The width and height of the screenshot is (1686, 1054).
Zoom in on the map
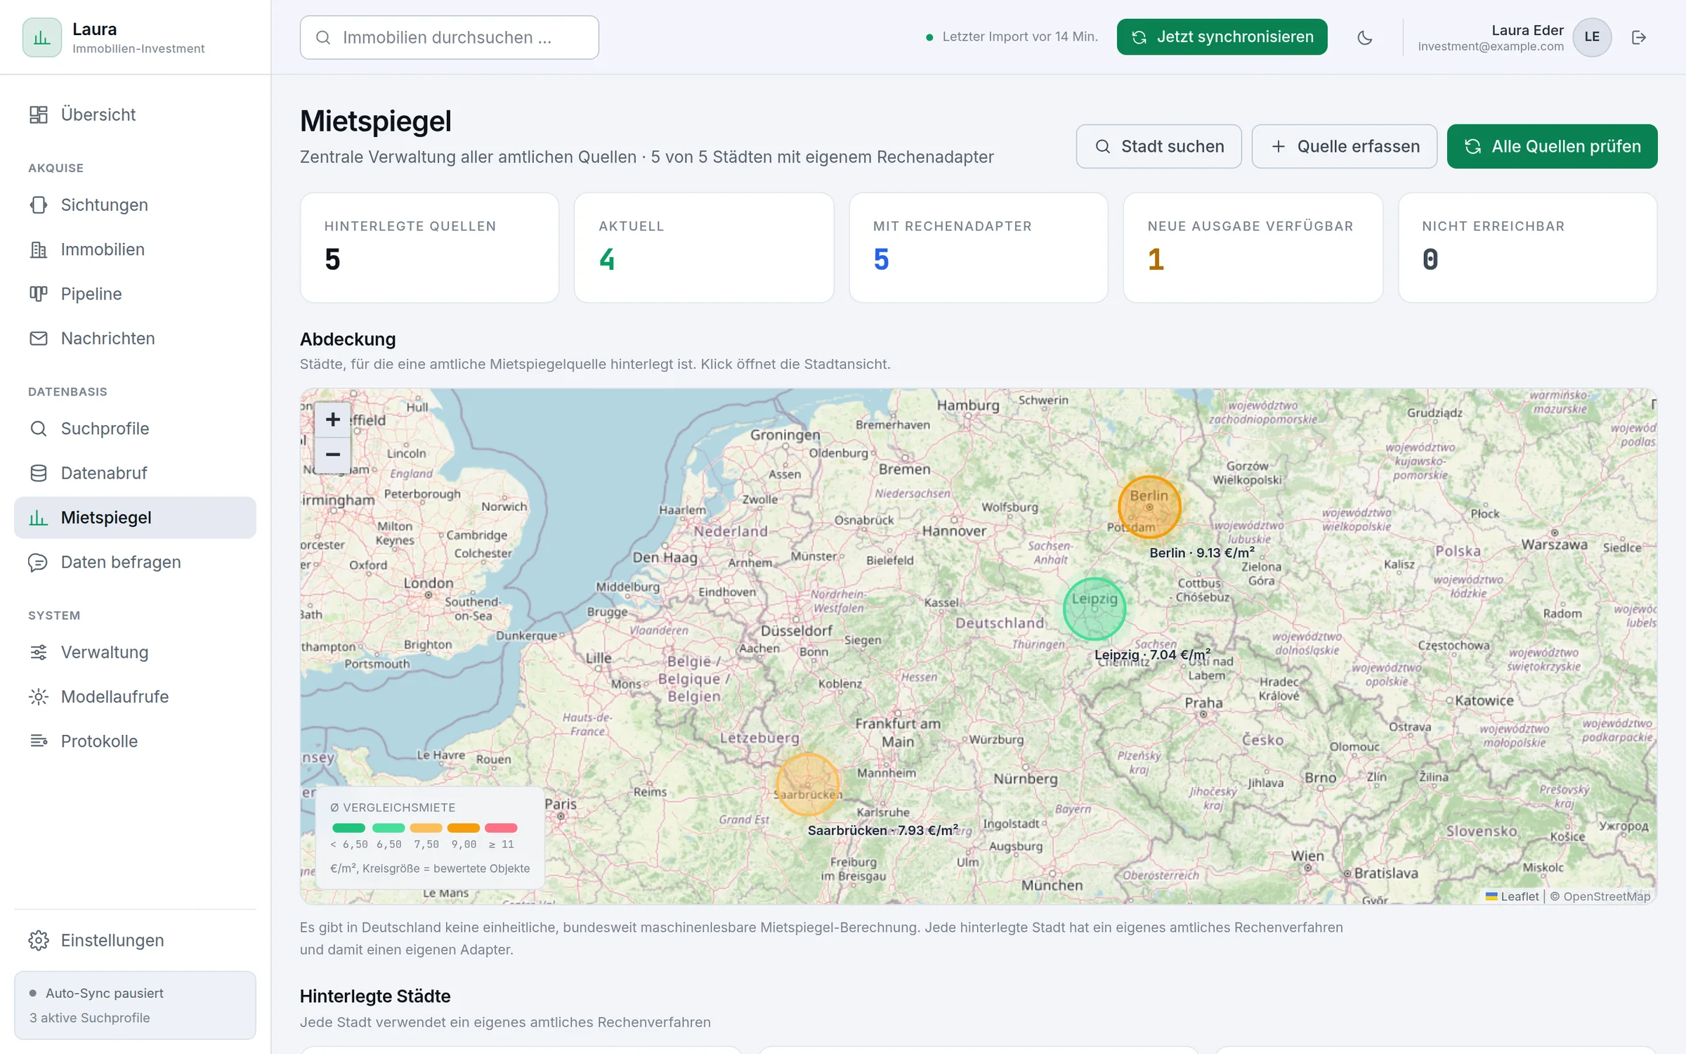tap(333, 419)
